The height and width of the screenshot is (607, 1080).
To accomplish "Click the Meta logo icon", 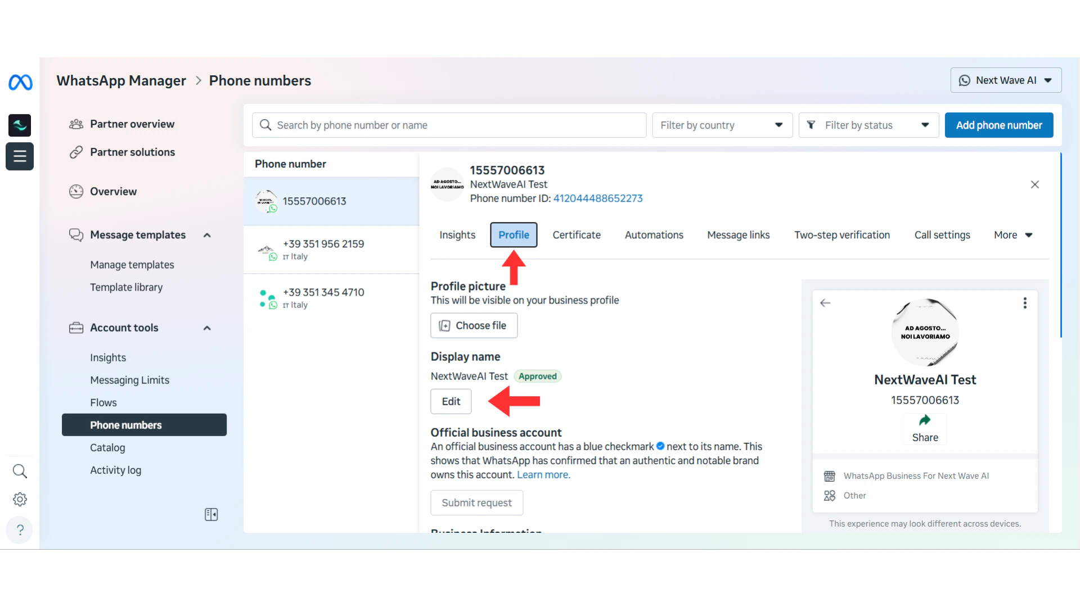I will (20, 83).
